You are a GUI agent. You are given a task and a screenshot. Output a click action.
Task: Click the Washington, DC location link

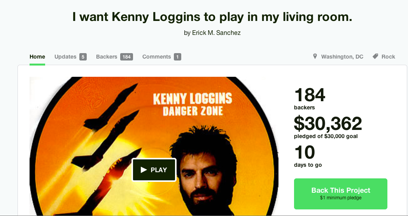(342, 57)
